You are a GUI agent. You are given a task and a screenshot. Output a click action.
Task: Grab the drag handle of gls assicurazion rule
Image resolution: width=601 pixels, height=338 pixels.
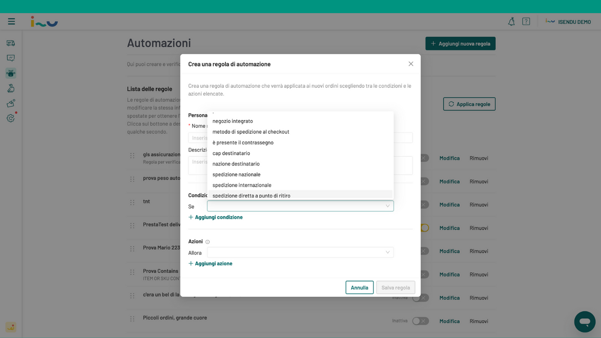[x=132, y=155]
